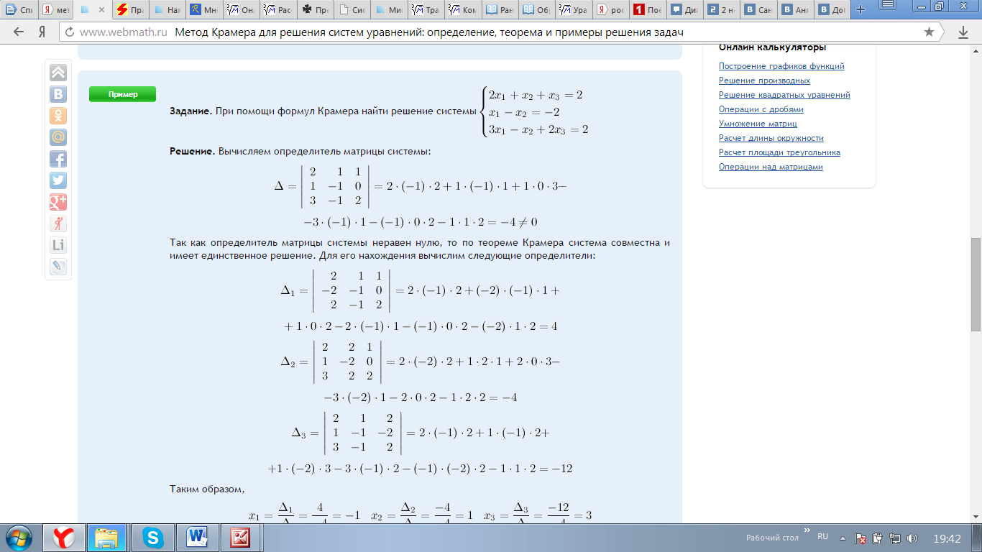Open a new browser tab
Screen dimensions: 982x552
pyautogui.click(x=861, y=10)
